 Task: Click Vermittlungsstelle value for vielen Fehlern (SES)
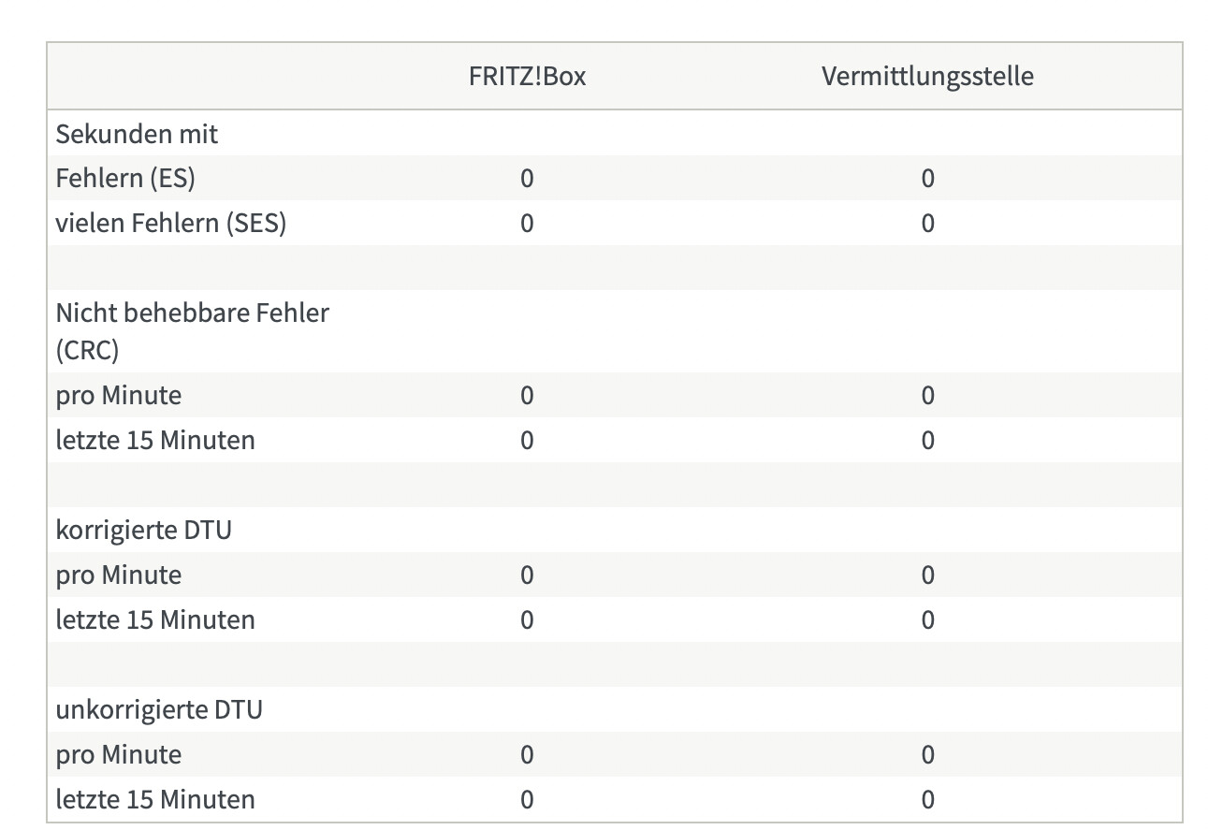point(927,223)
